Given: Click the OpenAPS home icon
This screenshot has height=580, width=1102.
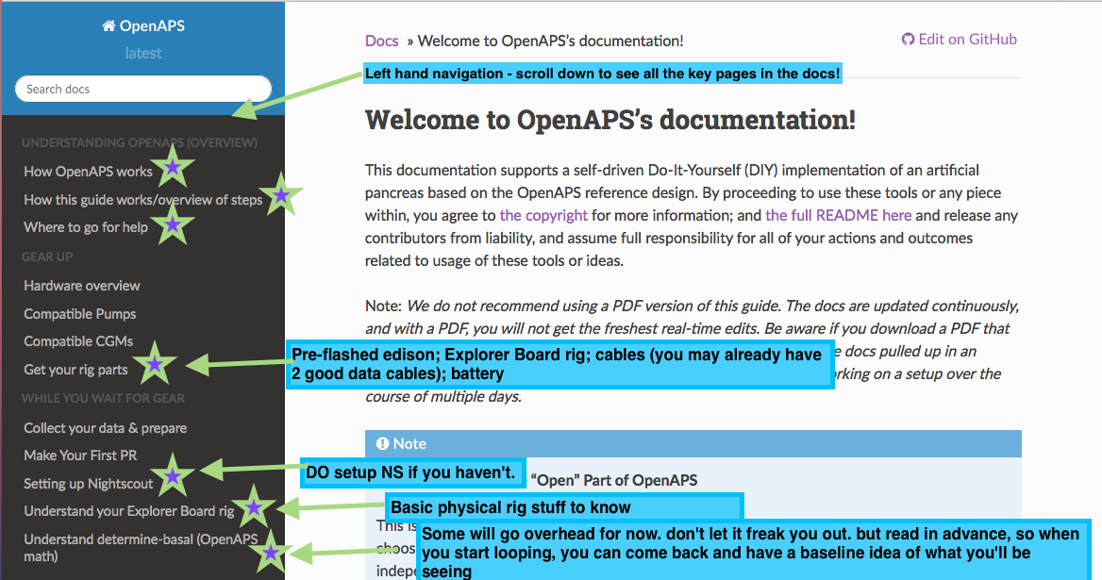Looking at the screenshot, I should click(109, 26).
